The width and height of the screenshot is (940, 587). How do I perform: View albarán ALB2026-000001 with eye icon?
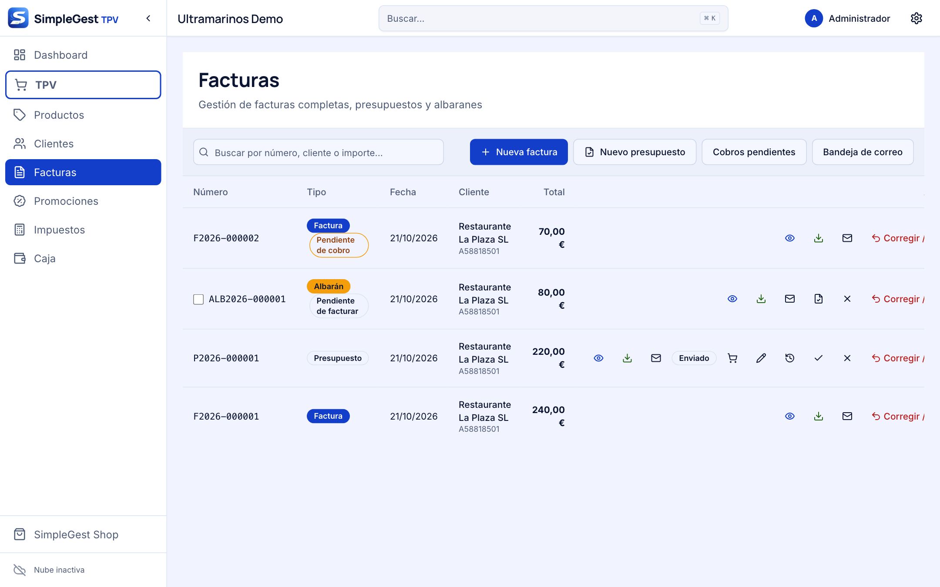point(732,299)
